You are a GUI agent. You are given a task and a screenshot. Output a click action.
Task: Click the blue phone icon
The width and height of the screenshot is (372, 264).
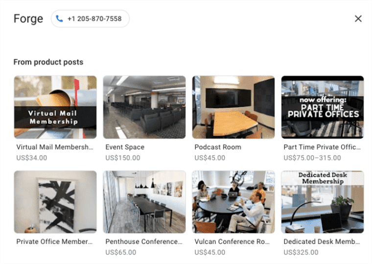click(x=59, y=19)
